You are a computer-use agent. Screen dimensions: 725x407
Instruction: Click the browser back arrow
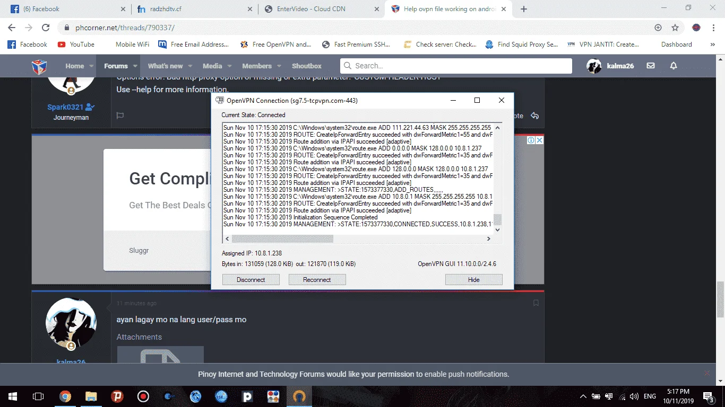[12, 28]
